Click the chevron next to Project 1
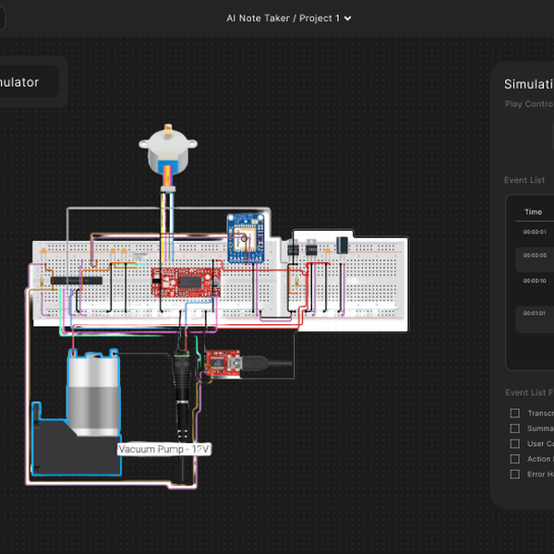Viewport: 554px width, 554px height. click(x=348, y=18)
